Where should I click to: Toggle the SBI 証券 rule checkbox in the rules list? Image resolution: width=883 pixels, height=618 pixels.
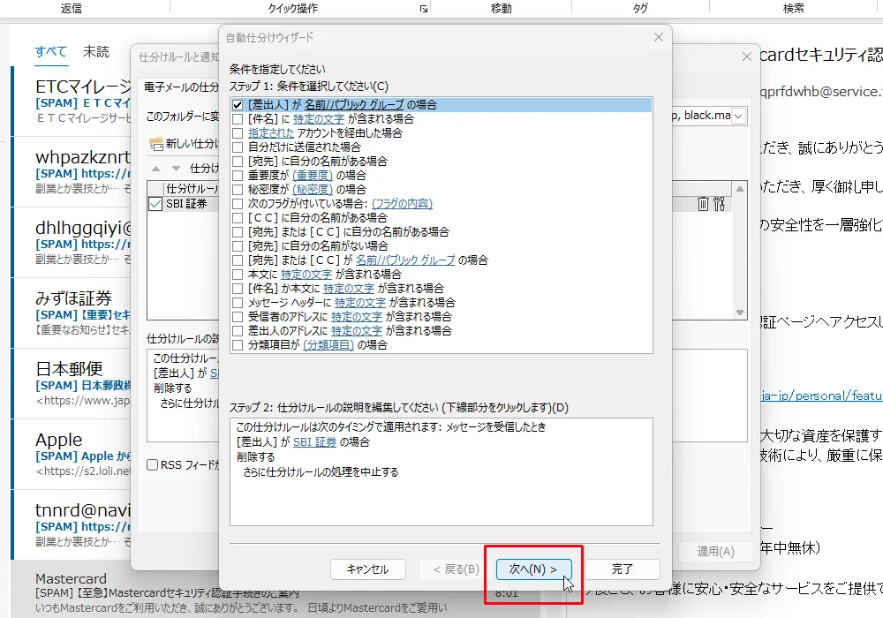[x=155, y=204]
